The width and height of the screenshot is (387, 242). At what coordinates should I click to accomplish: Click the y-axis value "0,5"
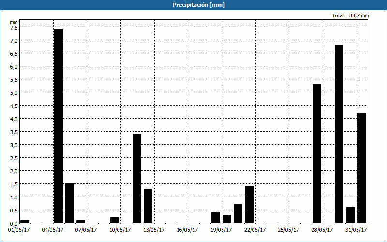click(14, 211)
